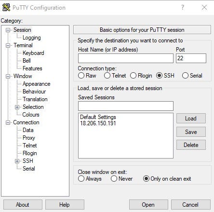Open the Keyboard settings category

(x=33, y=53)
